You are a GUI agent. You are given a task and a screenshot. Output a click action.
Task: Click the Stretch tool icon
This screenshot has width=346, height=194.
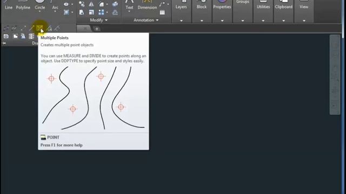pyautogui.click(x=82, y=12)
